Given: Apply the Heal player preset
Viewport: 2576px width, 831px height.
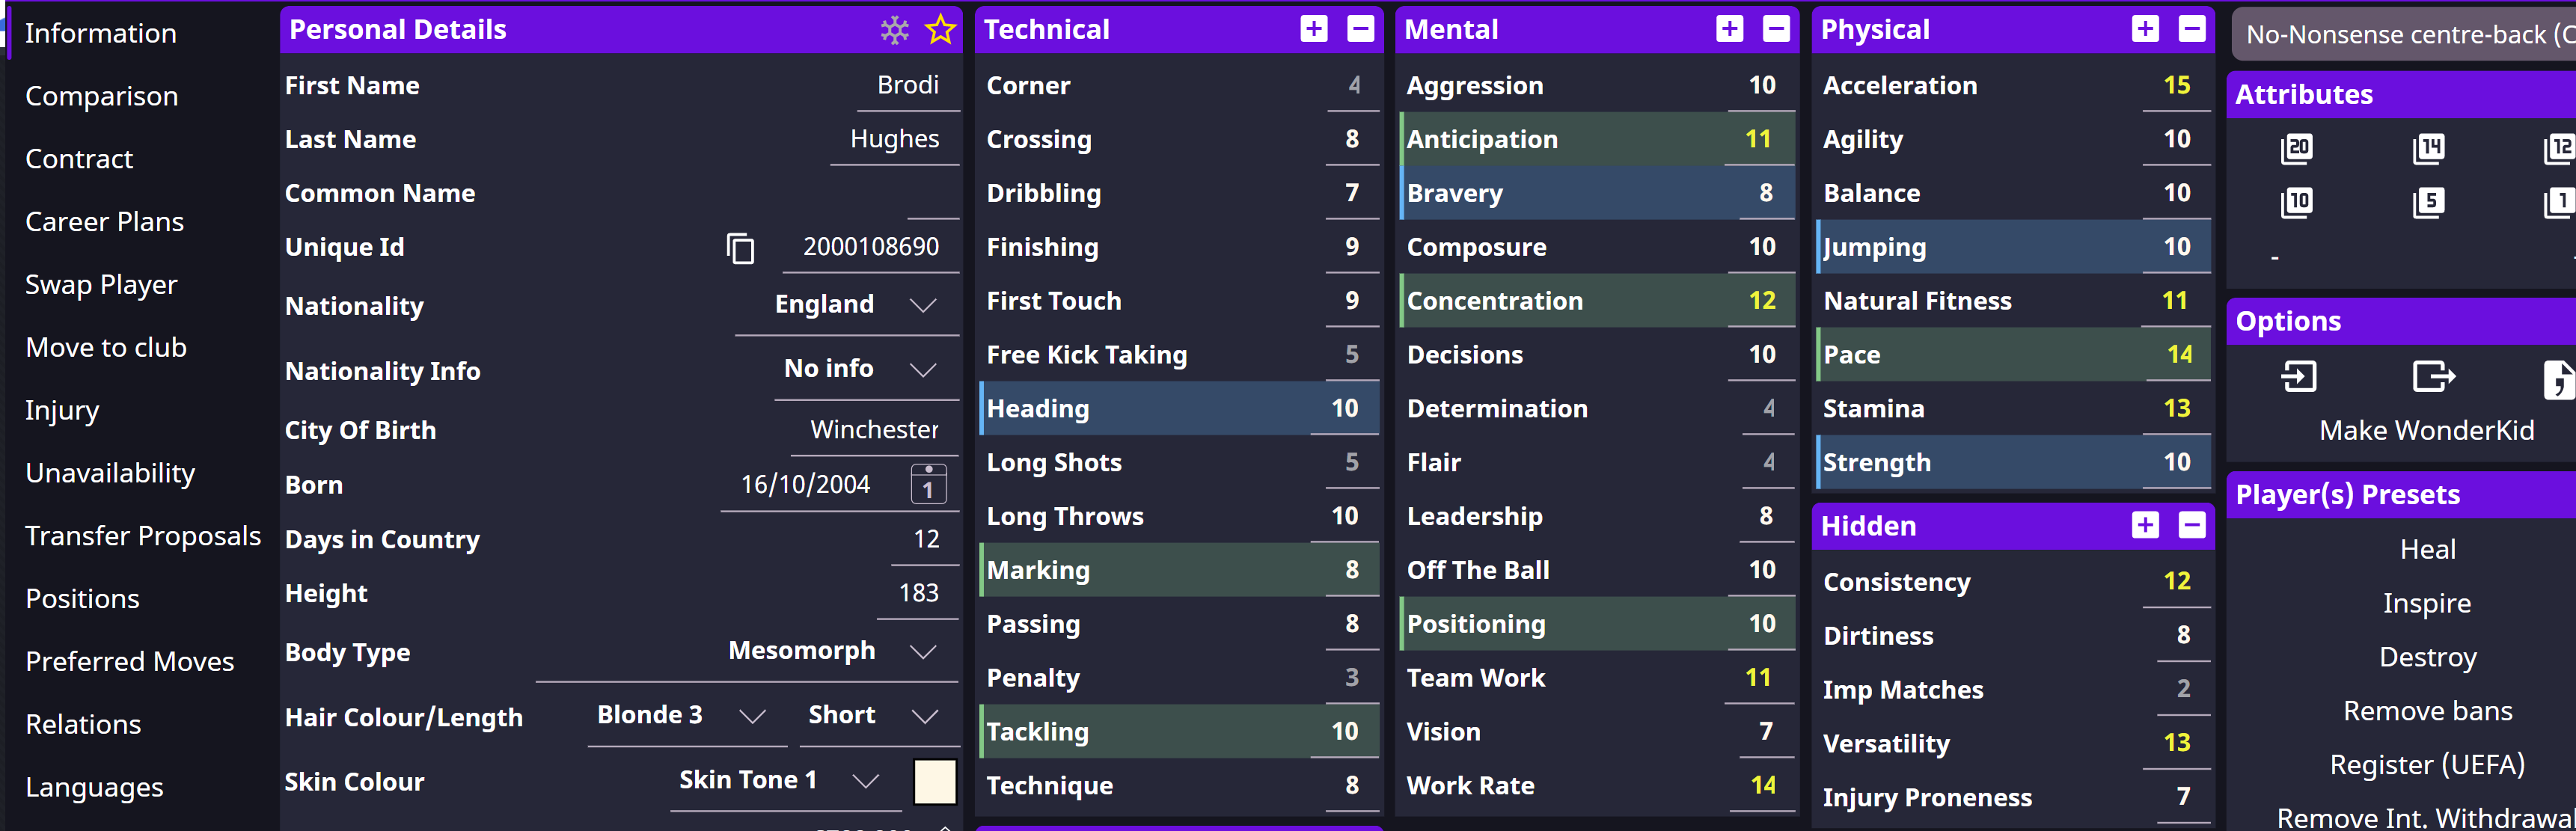Looking at the screenshot, I should point(2427,549).
